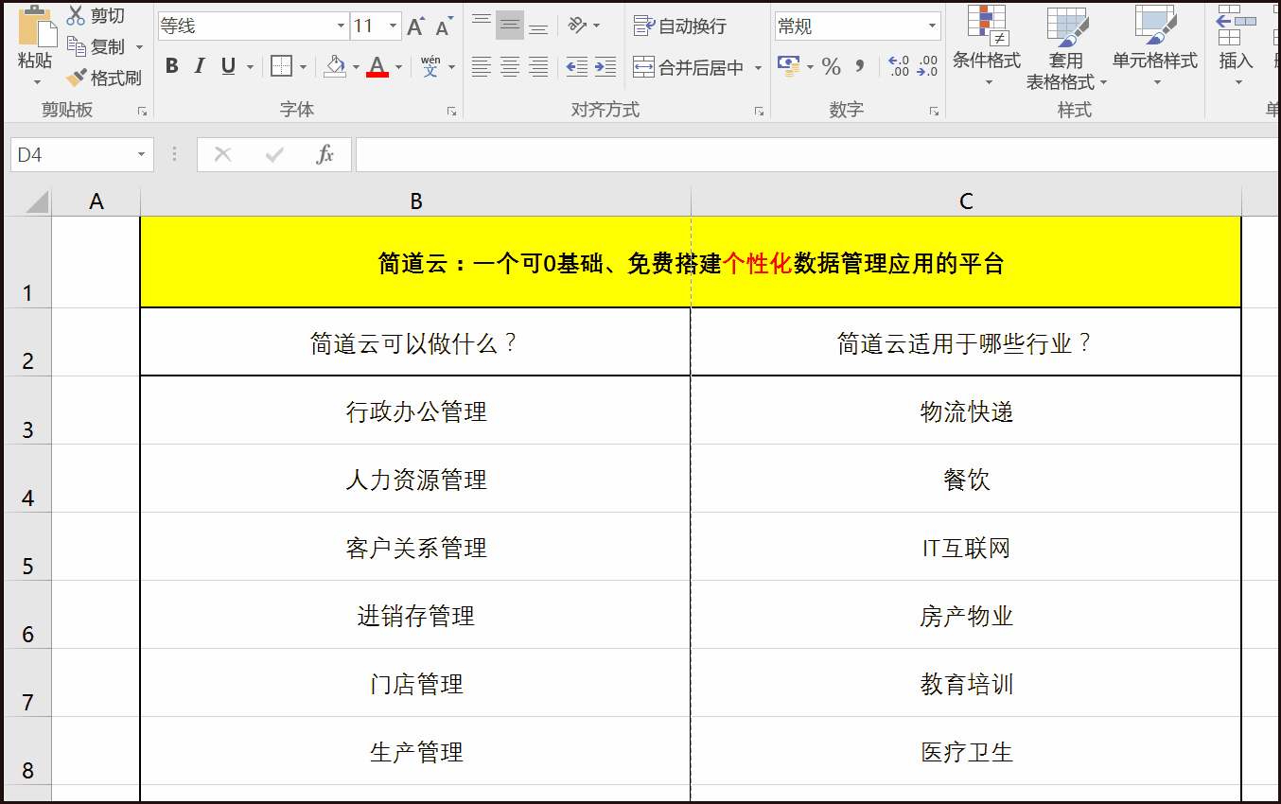Viewport: 1281px width, 804px height.
Task: Align cell text left
Action: coord(482,66)
